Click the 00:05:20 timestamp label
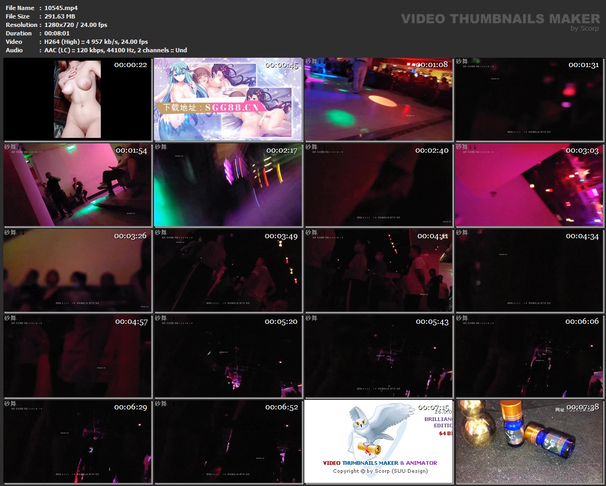The width and height of the screenshot is (606, 486). tap(281, 322)
